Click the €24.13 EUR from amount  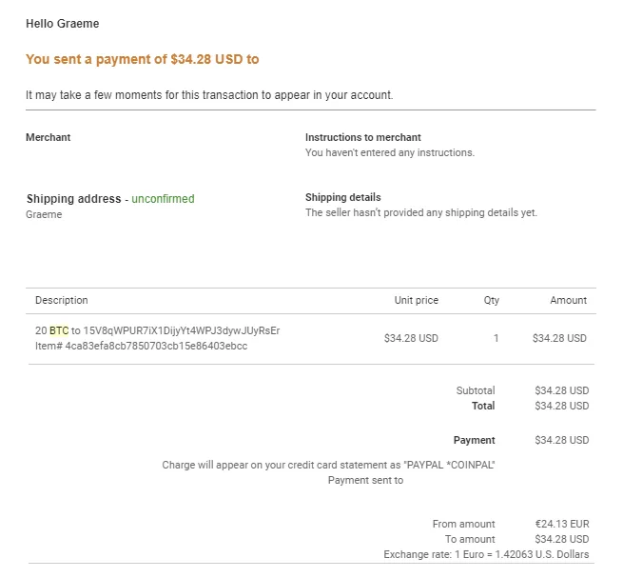pos(562,525)
